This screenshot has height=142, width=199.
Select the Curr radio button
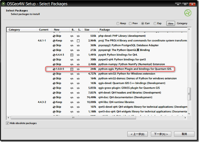pyautogui.click(x=142, y=23)
